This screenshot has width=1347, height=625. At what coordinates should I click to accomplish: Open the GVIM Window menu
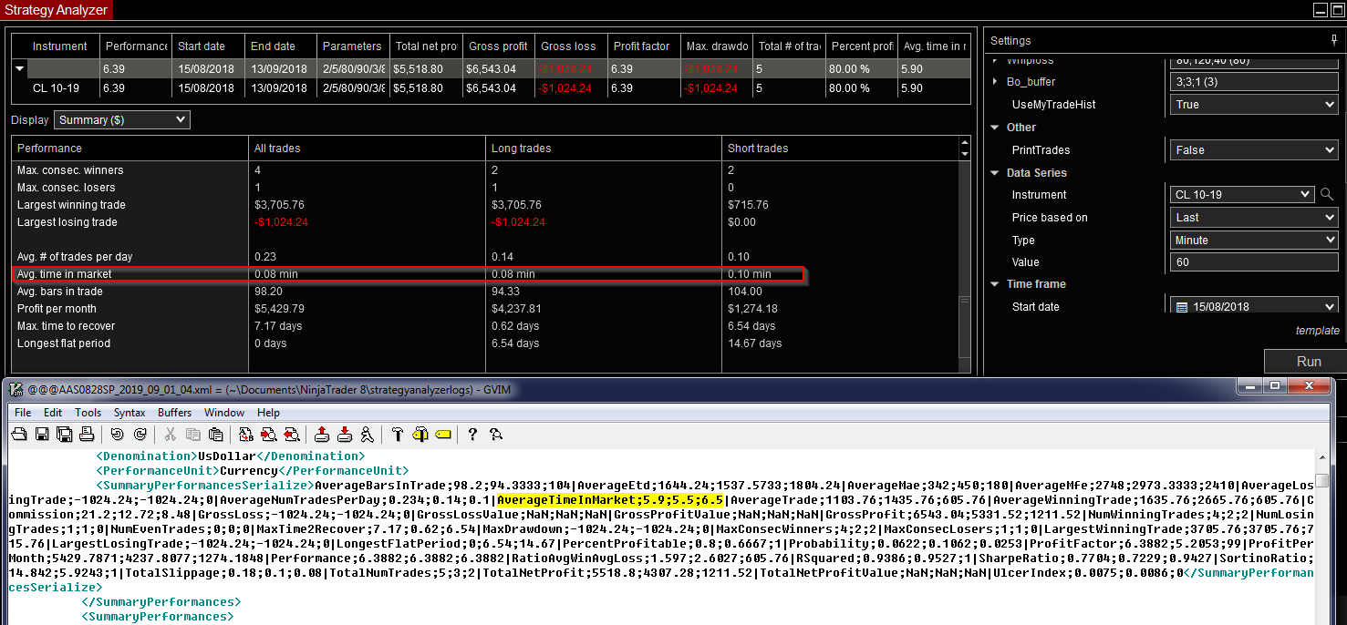click(223, 412)
